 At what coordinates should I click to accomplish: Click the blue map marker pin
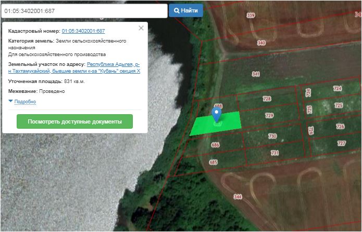pyautogui.click(x=217, y=114)
